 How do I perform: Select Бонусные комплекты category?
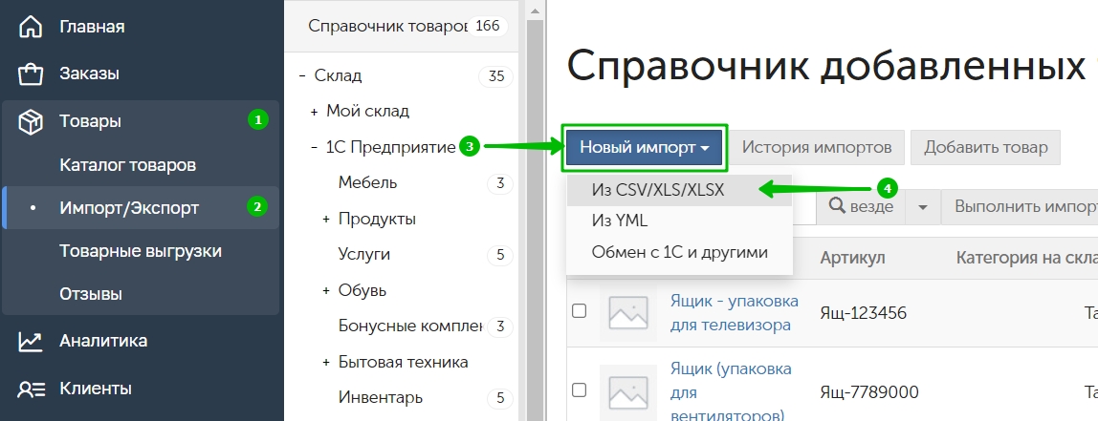[410, 326]
